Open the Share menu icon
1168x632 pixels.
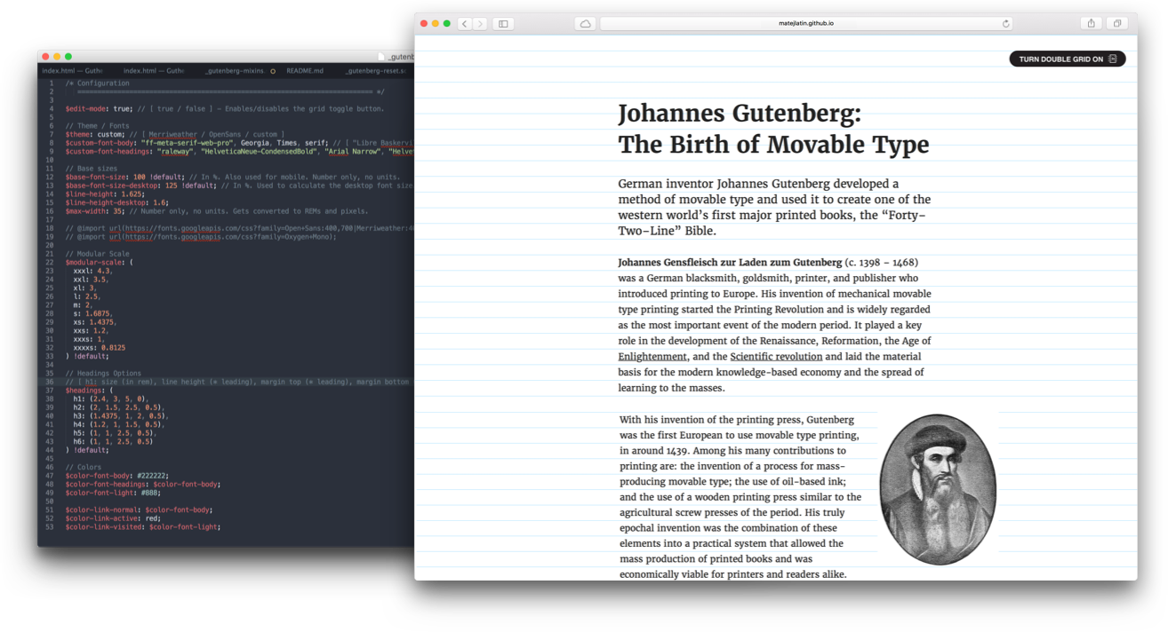pyautogui.click(x=1092, y=23)
